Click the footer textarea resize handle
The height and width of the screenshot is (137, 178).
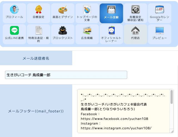(x=172, y=131)
